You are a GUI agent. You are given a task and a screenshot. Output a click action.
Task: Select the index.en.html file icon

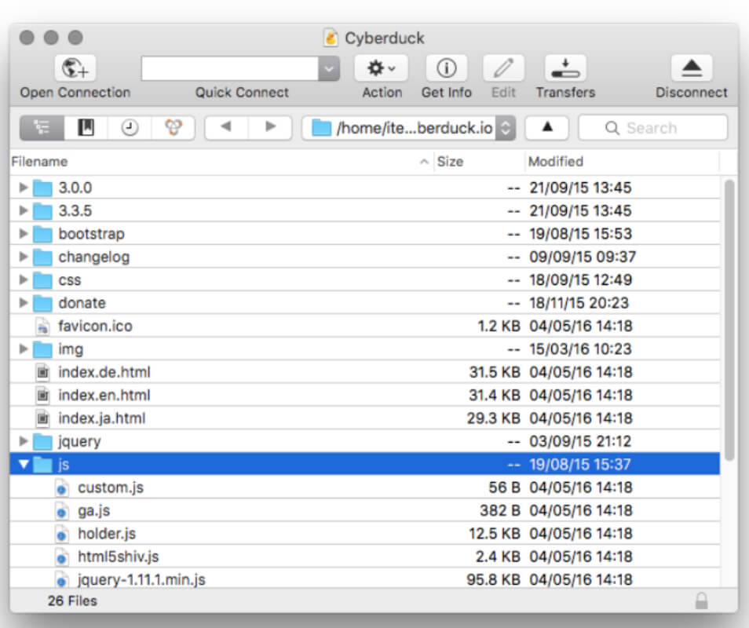(42, 395)
